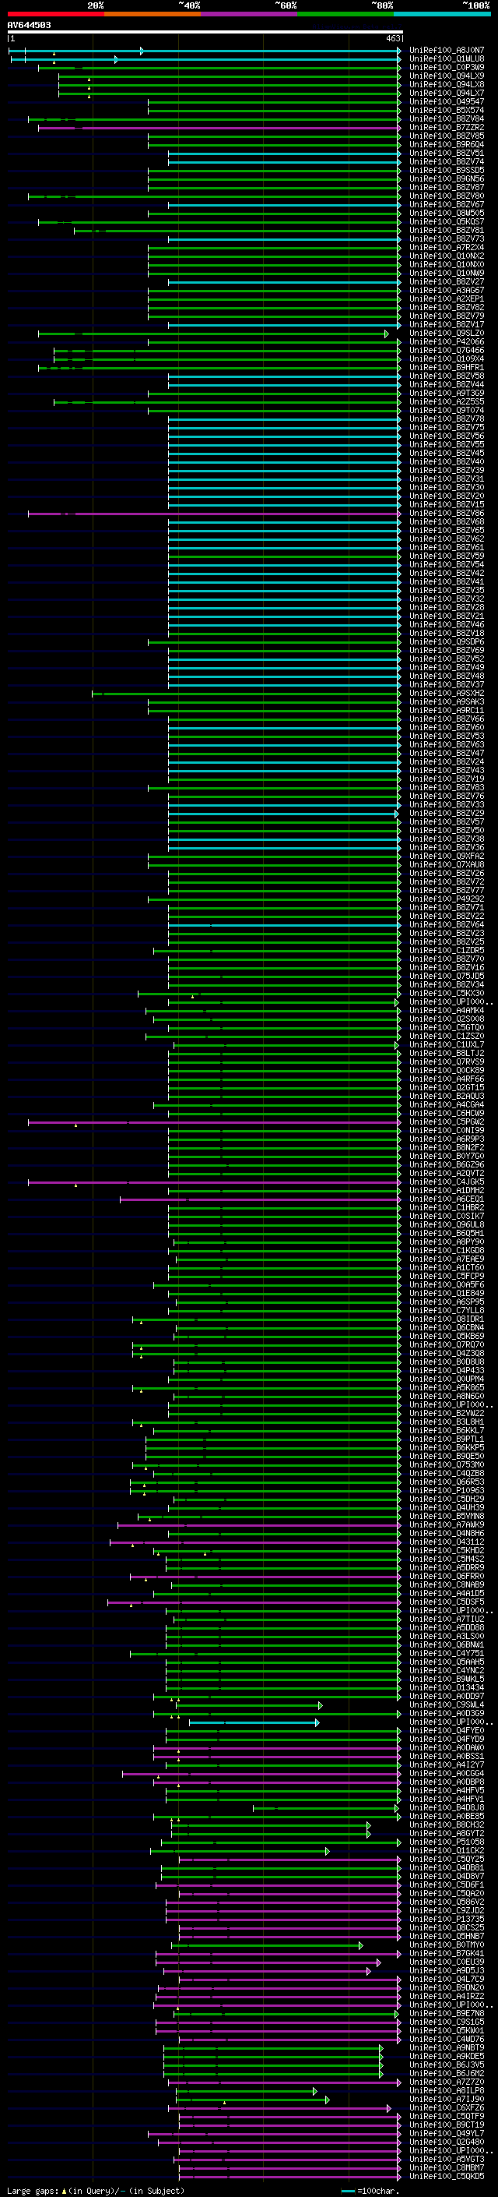
Task: Select hit label UniRef100_A7EAE9
Action: pos(447,1259)
